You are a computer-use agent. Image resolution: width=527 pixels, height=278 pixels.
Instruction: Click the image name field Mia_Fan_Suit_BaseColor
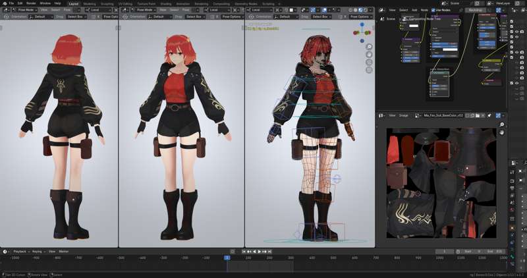443,115
